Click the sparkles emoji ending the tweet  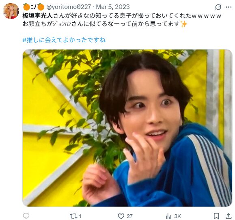pyautogui.click(x=183, y=24)
